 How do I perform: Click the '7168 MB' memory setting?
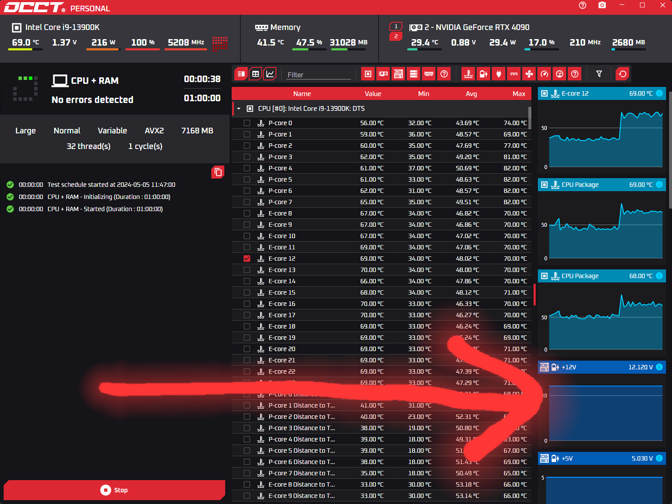pyautogui.click(x=197, y=131)
